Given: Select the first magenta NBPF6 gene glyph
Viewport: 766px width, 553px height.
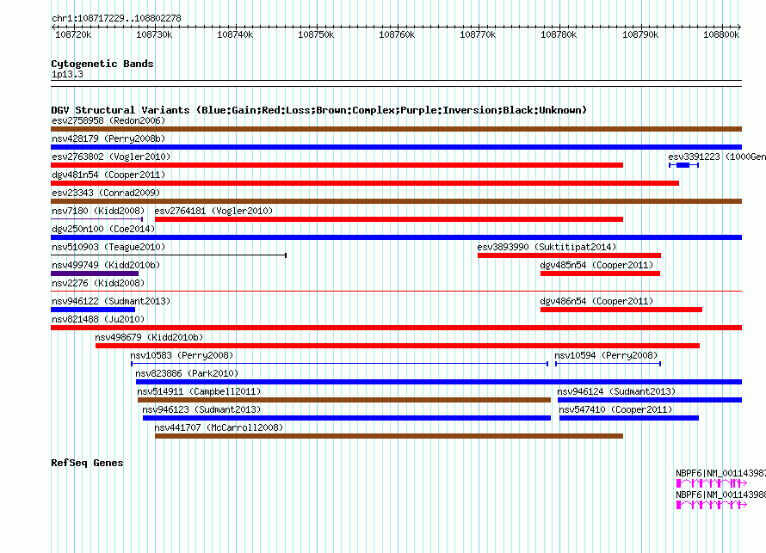Looking at the screenshot, I should [x=712, y=483].
